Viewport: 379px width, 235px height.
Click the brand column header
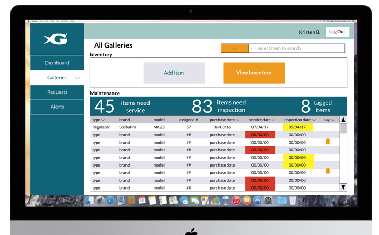click(x=124, y=120)
